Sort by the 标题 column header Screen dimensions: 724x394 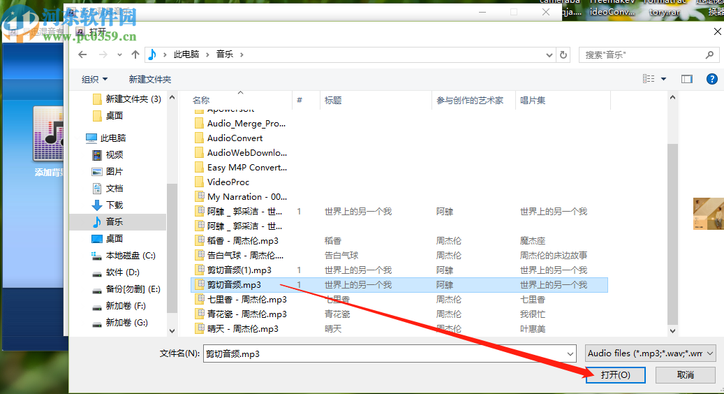376,100
